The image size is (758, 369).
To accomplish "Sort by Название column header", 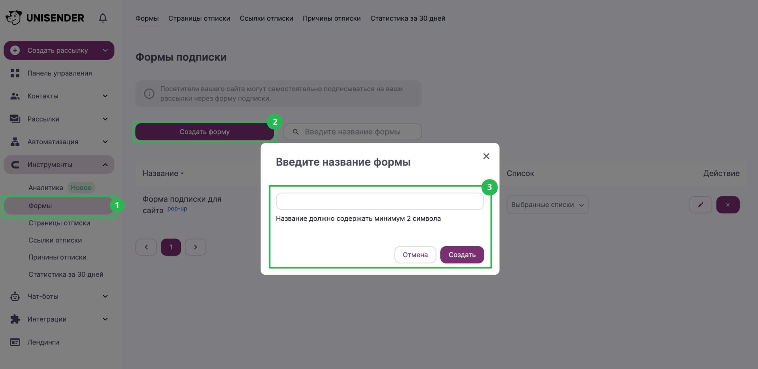I will 163,174.
